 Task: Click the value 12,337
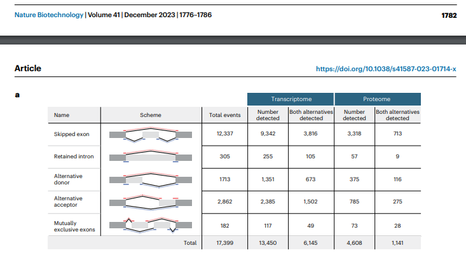point(224,134)
